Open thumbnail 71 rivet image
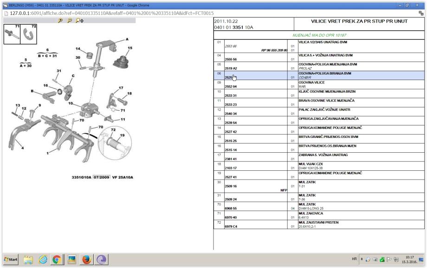Image resolution: width=427 pixels, height=268 pixels. [12, 34]
